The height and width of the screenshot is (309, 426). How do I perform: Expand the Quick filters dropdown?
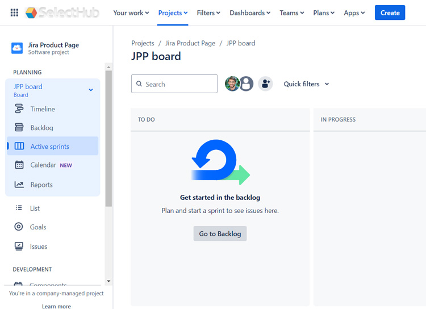click(306, 84)
